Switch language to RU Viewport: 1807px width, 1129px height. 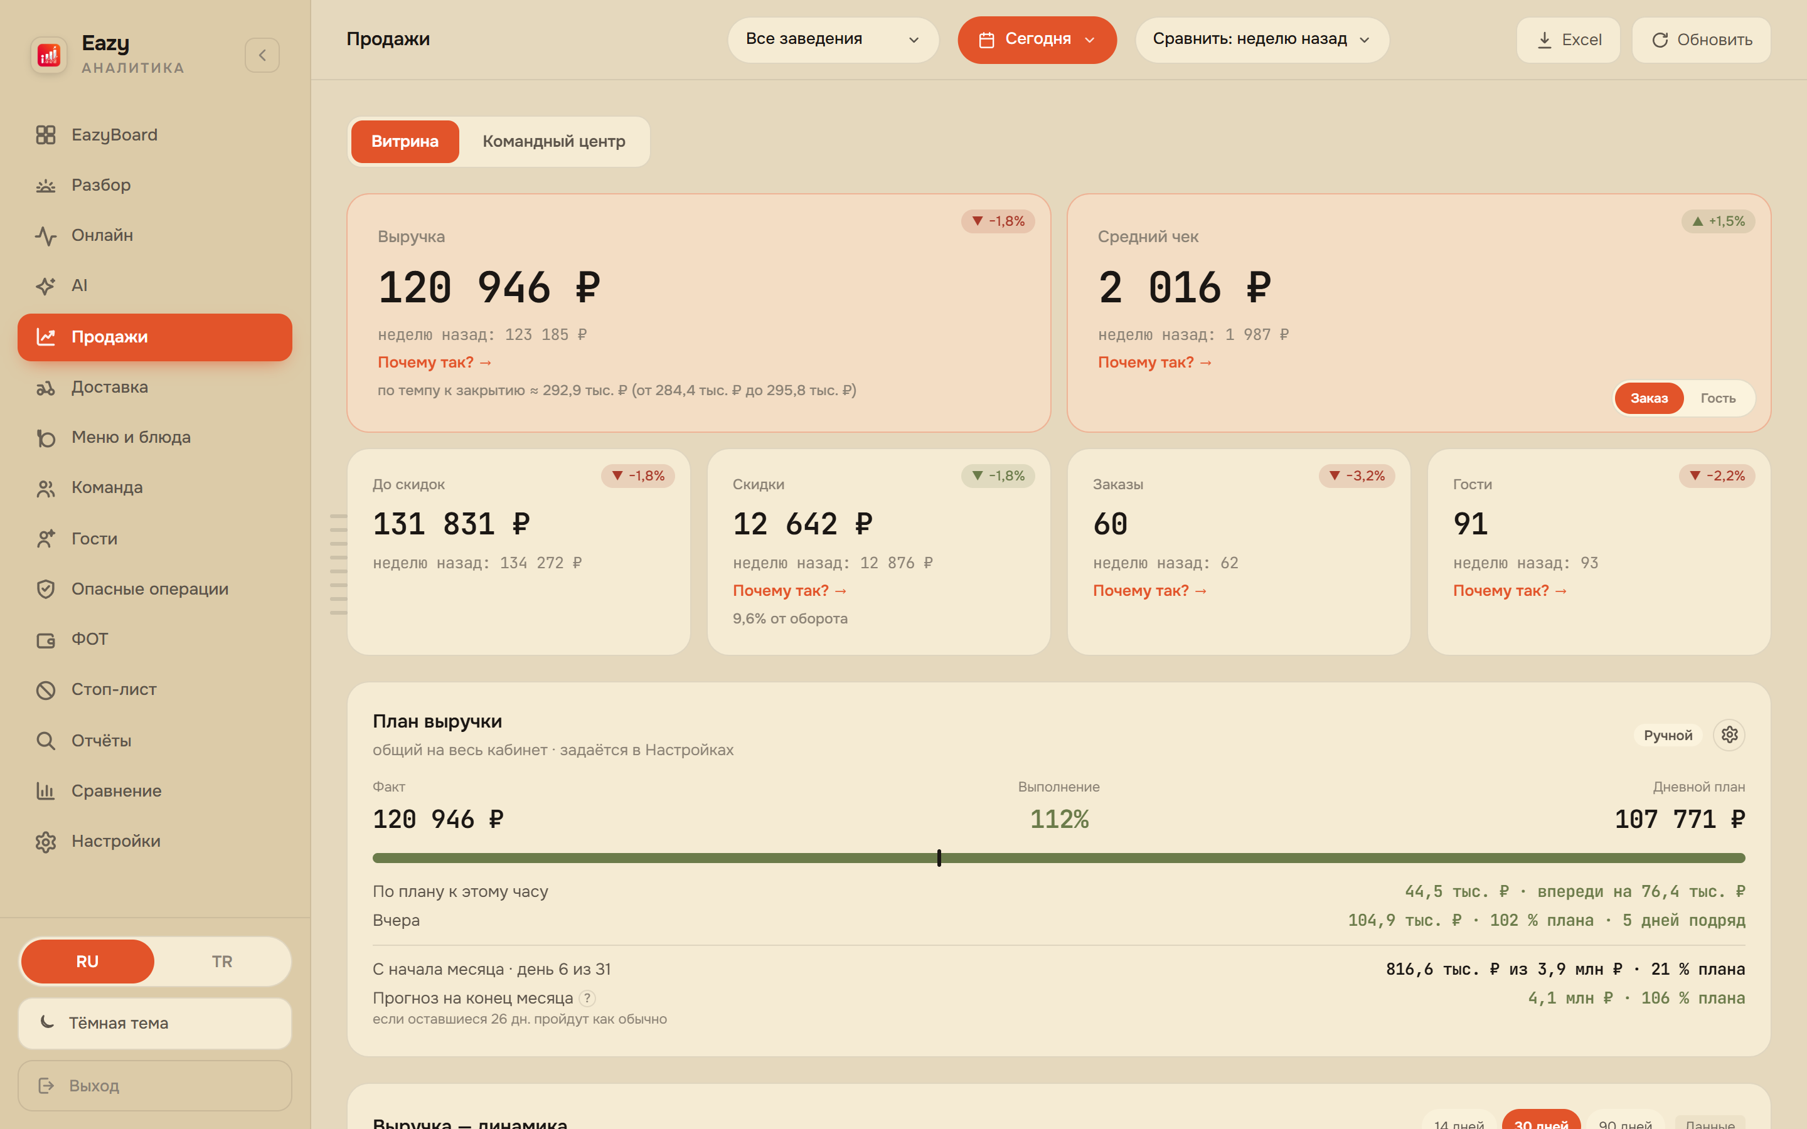coord(87,961)
